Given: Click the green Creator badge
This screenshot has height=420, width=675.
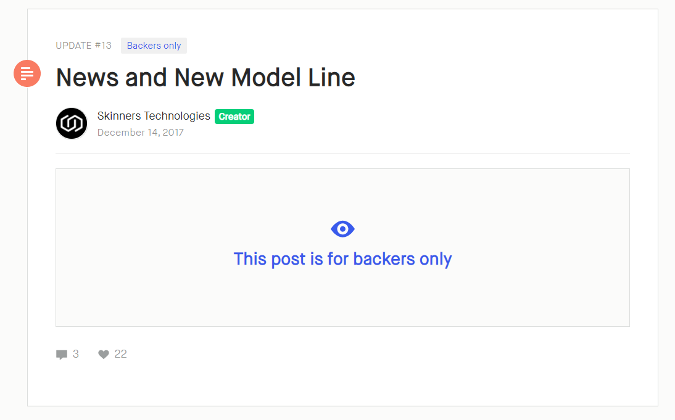Looking at the screenshot, I should click(234, 117).
